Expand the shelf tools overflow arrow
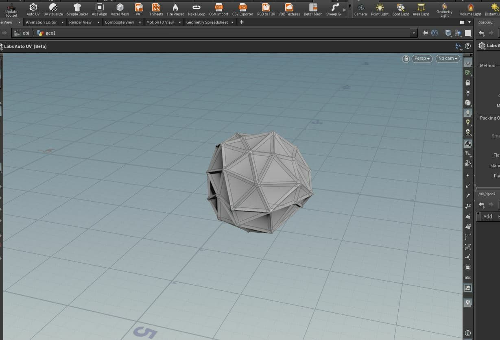The width and height of the screenshot is (500, 340). coord(345,10)
